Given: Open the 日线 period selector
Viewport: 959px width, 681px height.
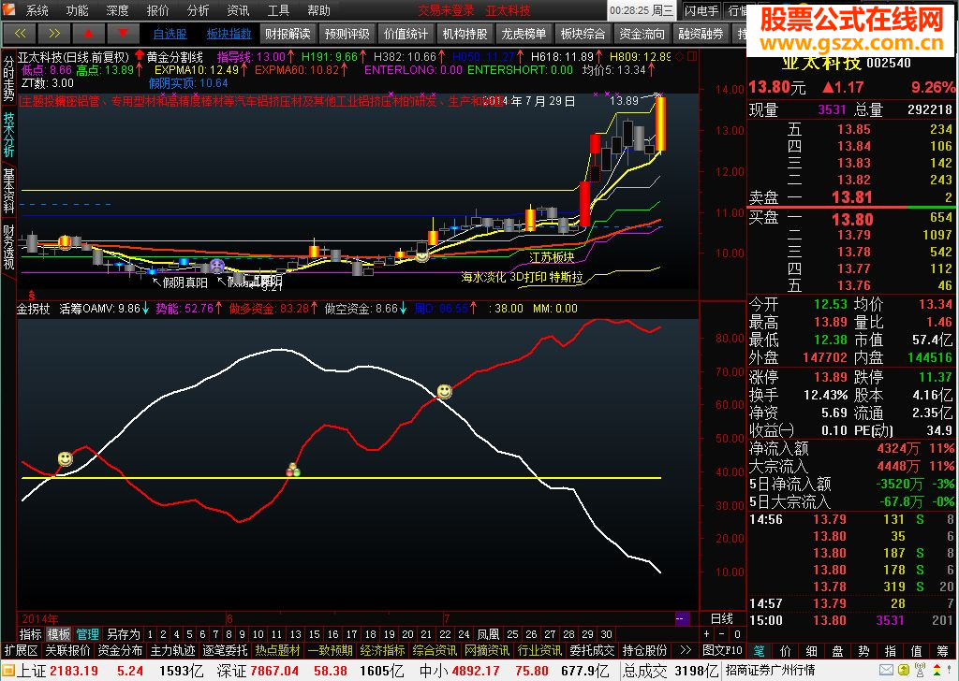Looking at the screenshot, I should (722, 618).
